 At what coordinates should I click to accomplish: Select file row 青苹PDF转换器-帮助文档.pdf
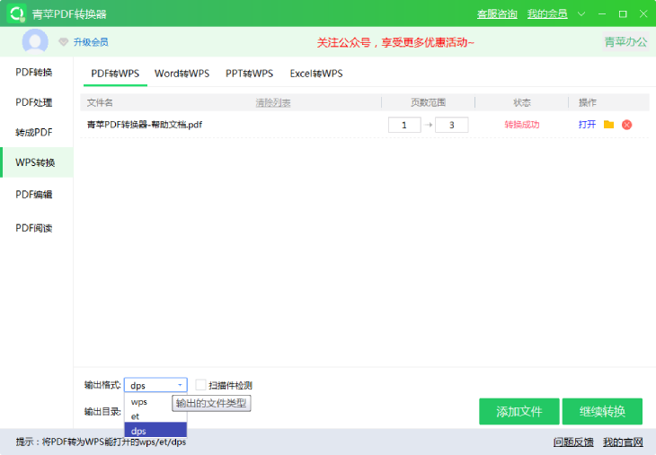pyautogui.click(x=364, y=125)
